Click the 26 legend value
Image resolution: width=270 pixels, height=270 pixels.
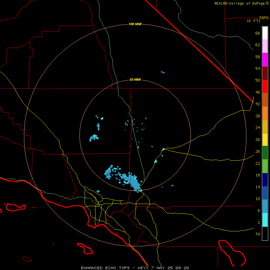[258, 151]
